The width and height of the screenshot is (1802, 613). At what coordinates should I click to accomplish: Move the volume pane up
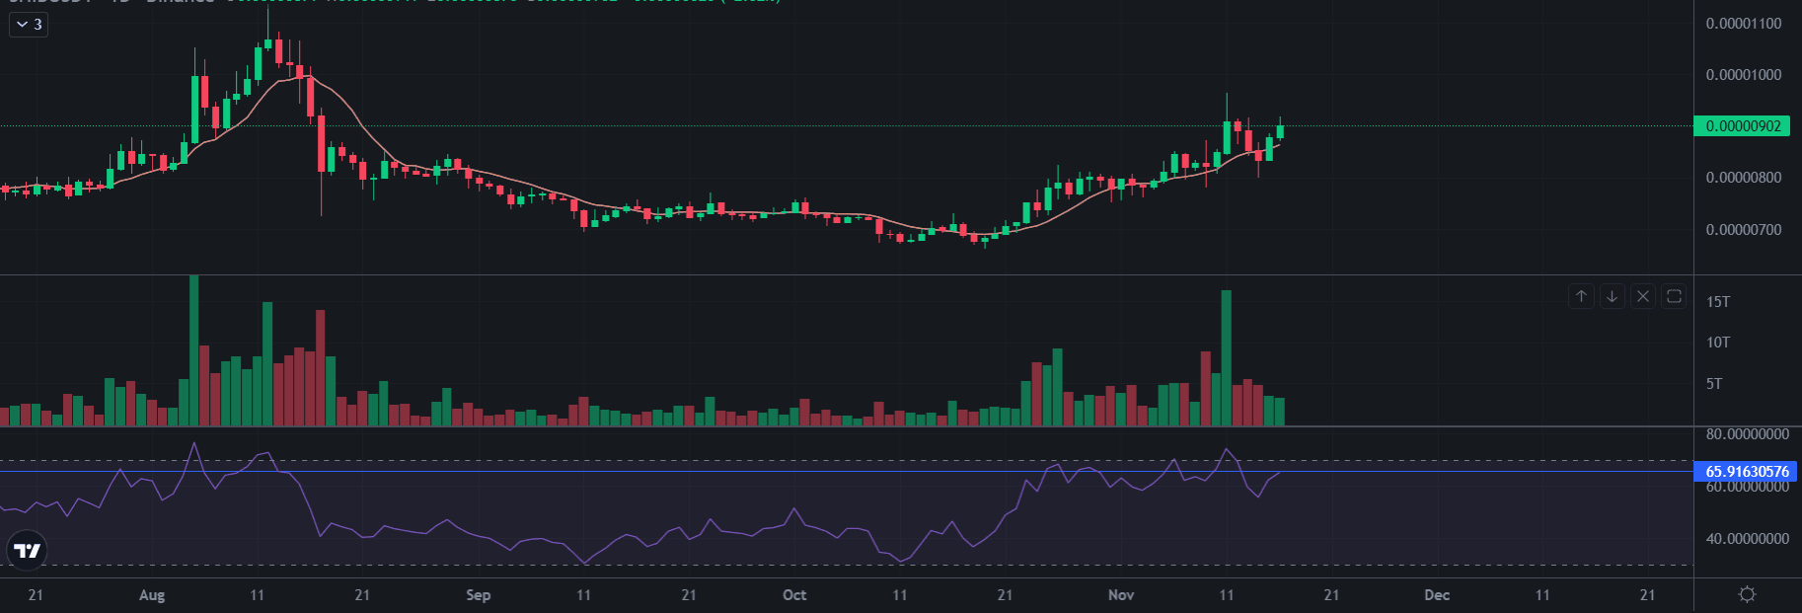[x=1581, y=296]
